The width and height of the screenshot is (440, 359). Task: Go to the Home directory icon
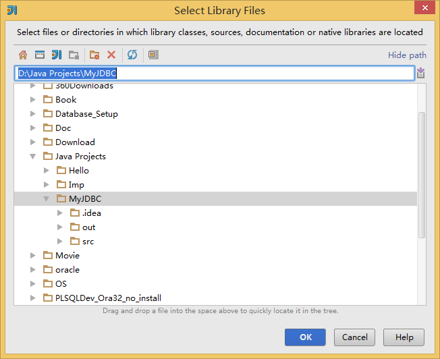coord(23,55)
